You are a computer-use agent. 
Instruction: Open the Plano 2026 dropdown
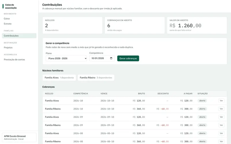point(66,58)
